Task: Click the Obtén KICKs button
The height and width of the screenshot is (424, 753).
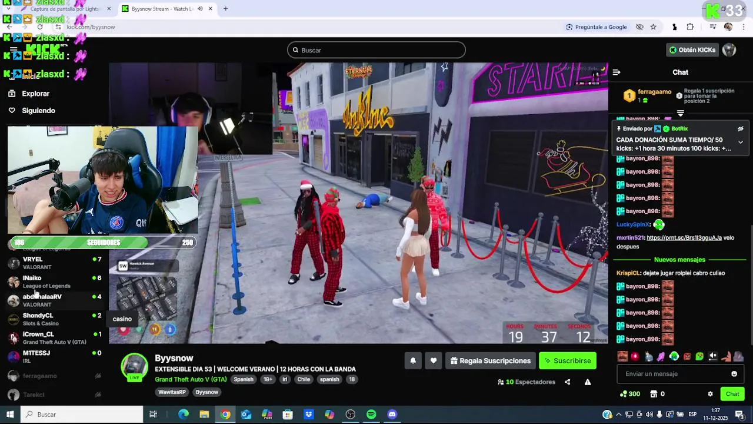Action: (692, 50)
